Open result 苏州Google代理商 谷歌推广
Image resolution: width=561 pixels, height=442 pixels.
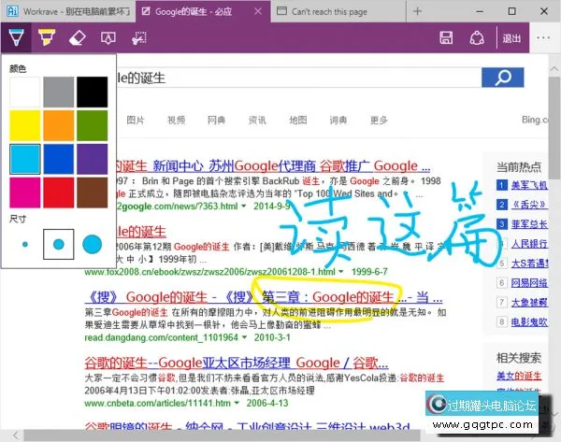point(273,166)
